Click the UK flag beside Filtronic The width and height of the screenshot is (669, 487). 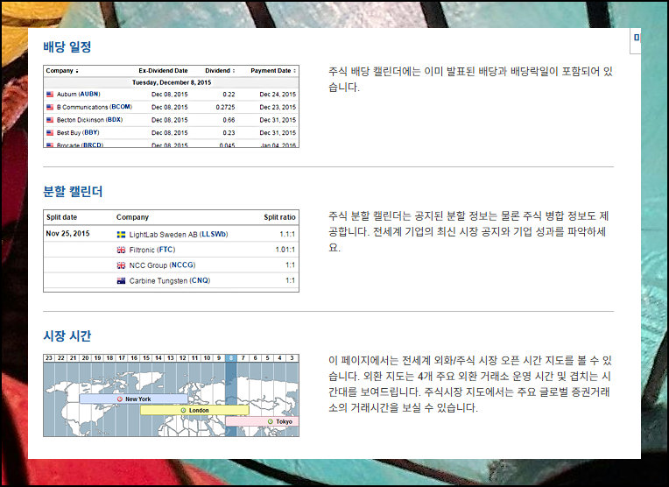pyautogui.click(x=121, y=250)
